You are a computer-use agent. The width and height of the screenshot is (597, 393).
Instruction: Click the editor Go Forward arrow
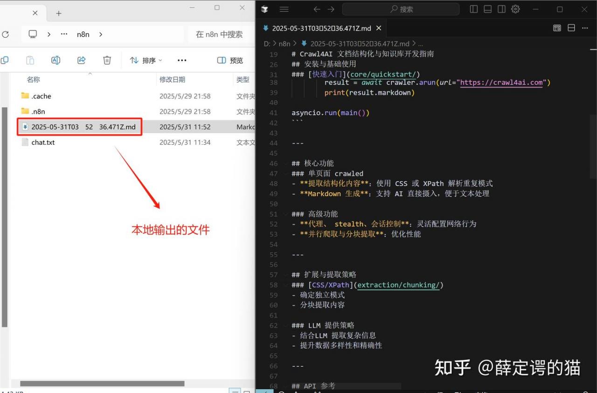[331, 9]
